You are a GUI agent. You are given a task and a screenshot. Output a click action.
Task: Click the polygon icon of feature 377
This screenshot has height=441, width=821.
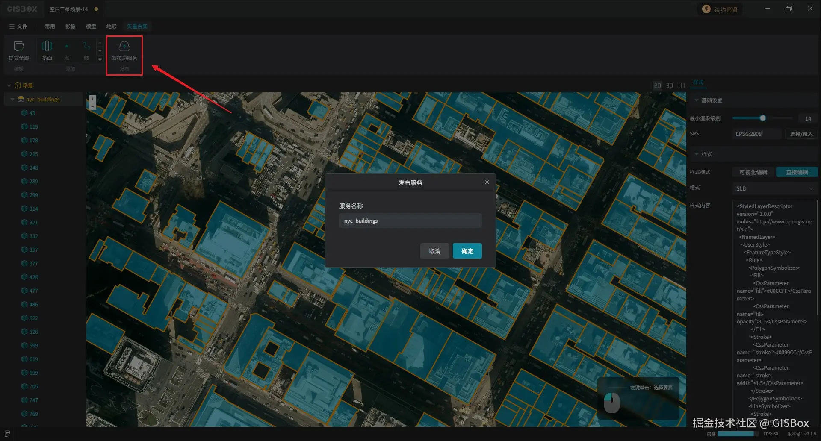24,263
